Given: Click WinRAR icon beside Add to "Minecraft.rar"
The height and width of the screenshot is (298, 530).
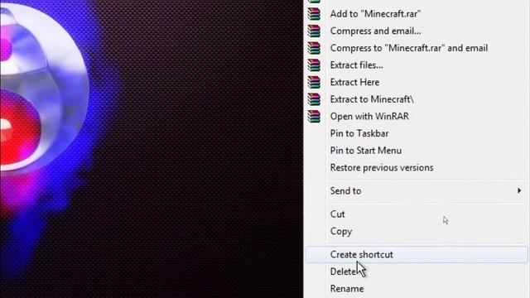Looking at the screenshot, I should tap(314, 14).
